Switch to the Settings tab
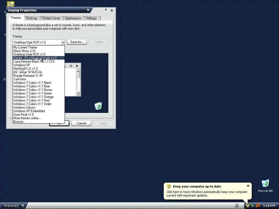The image size is (279, 209). (x=91, y=18)
